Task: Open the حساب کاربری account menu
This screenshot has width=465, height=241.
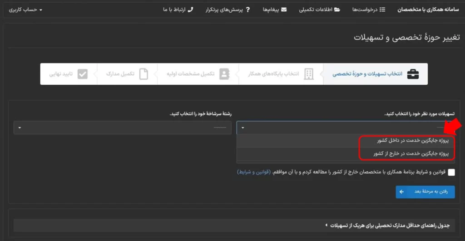Action: tap(25, 10)
